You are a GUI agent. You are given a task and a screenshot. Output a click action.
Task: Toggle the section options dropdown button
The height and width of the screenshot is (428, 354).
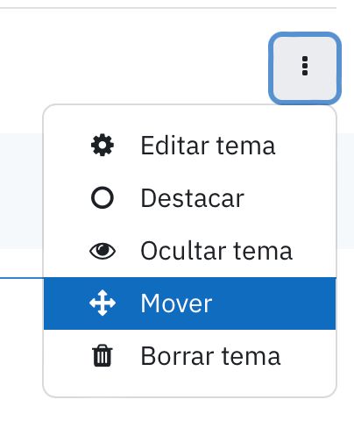pos(305,68)
